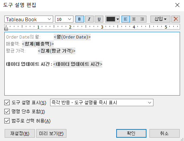Align text center

tap(134, 19)
